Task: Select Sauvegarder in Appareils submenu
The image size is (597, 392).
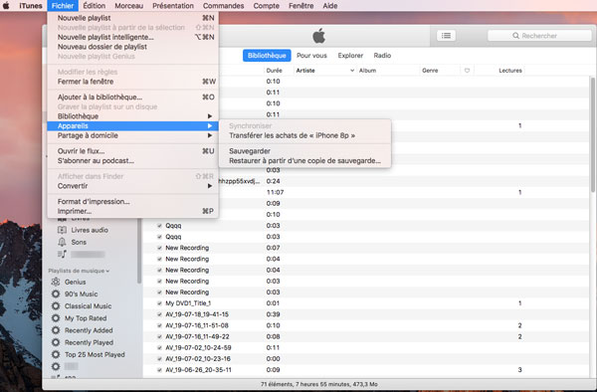Action: pos(305,151)
